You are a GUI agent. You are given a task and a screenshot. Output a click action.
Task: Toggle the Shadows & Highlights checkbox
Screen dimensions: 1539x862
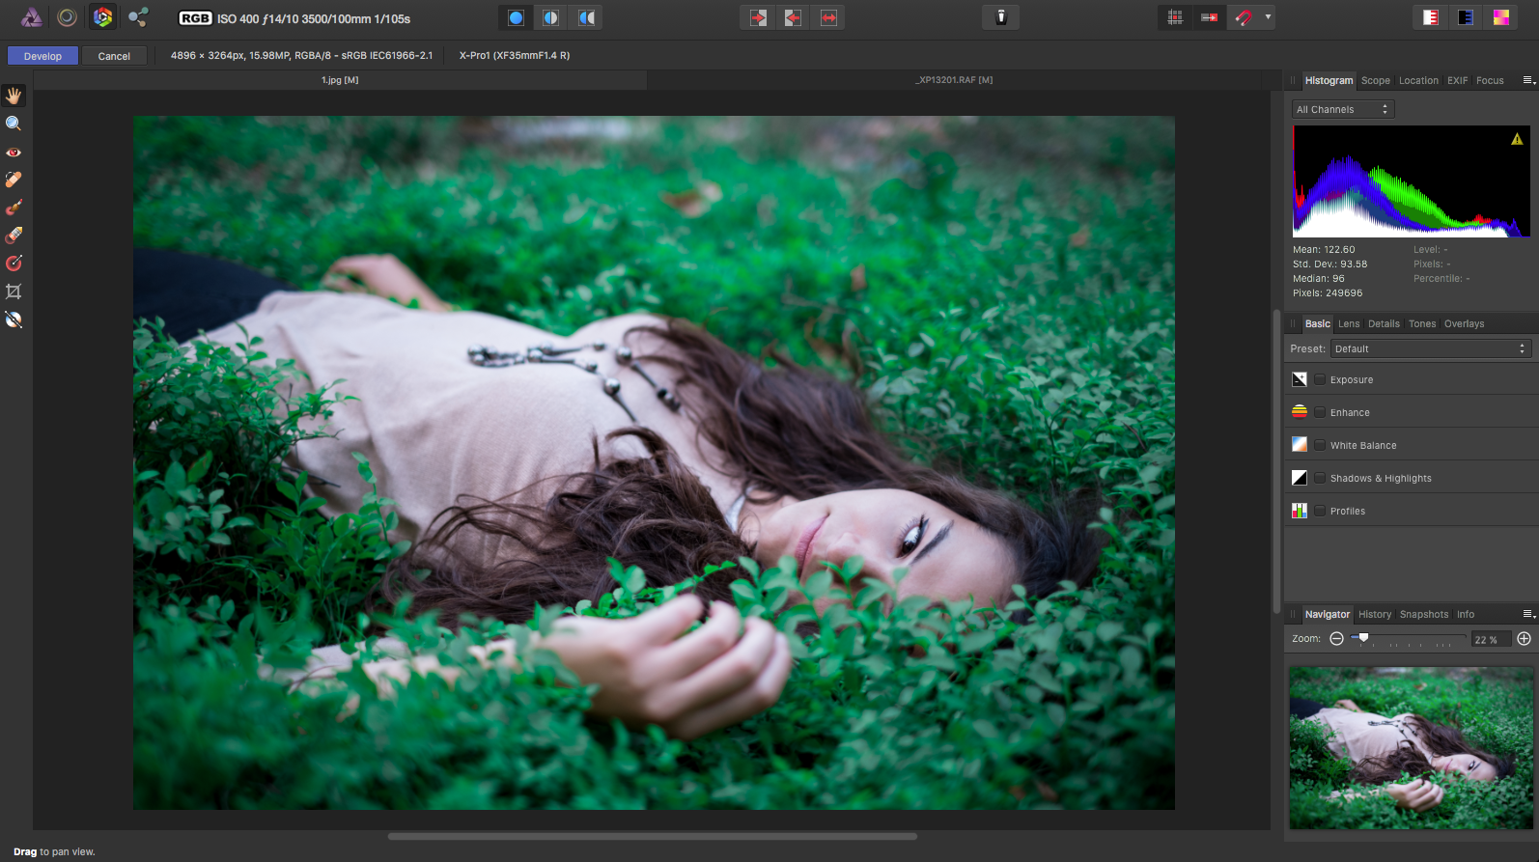point(1320,478)
